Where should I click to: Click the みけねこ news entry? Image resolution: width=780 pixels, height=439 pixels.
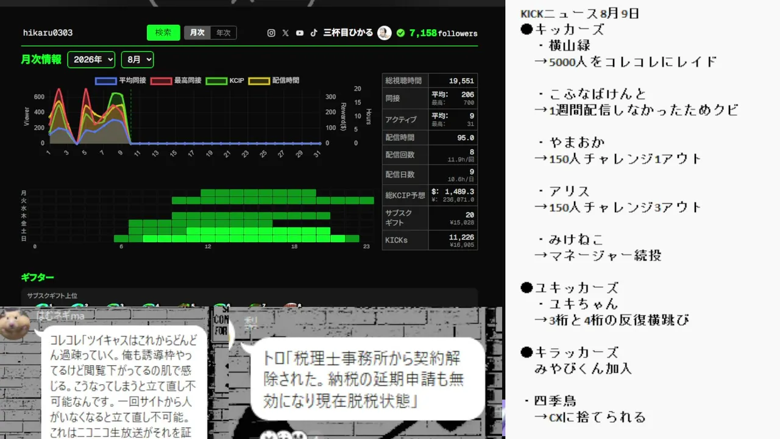coord(571,239)
